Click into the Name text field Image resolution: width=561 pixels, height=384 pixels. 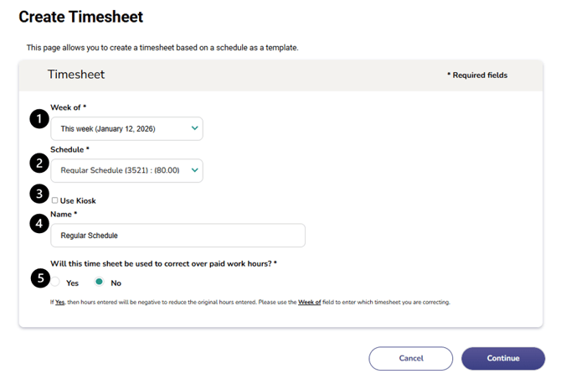point(178,236)
